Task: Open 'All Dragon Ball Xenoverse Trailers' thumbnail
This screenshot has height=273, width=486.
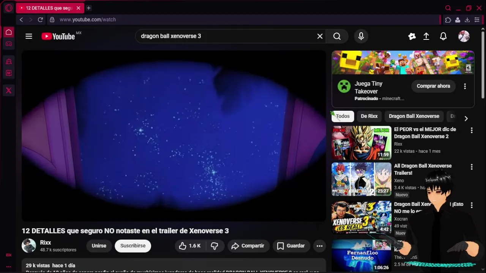Action: (361, 179)
